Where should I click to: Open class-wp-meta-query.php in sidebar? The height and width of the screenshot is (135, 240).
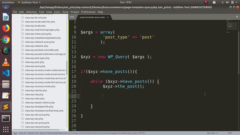click(38, 34)
